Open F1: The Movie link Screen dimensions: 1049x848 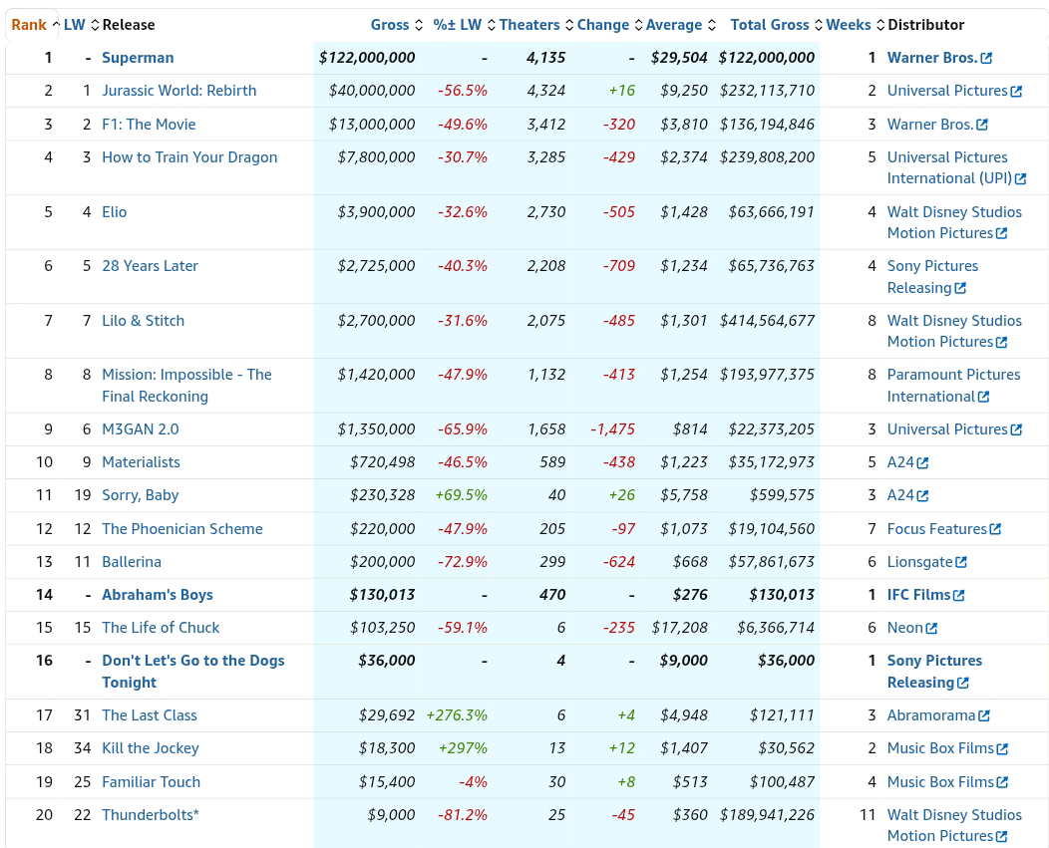click(x=149, y=125)
